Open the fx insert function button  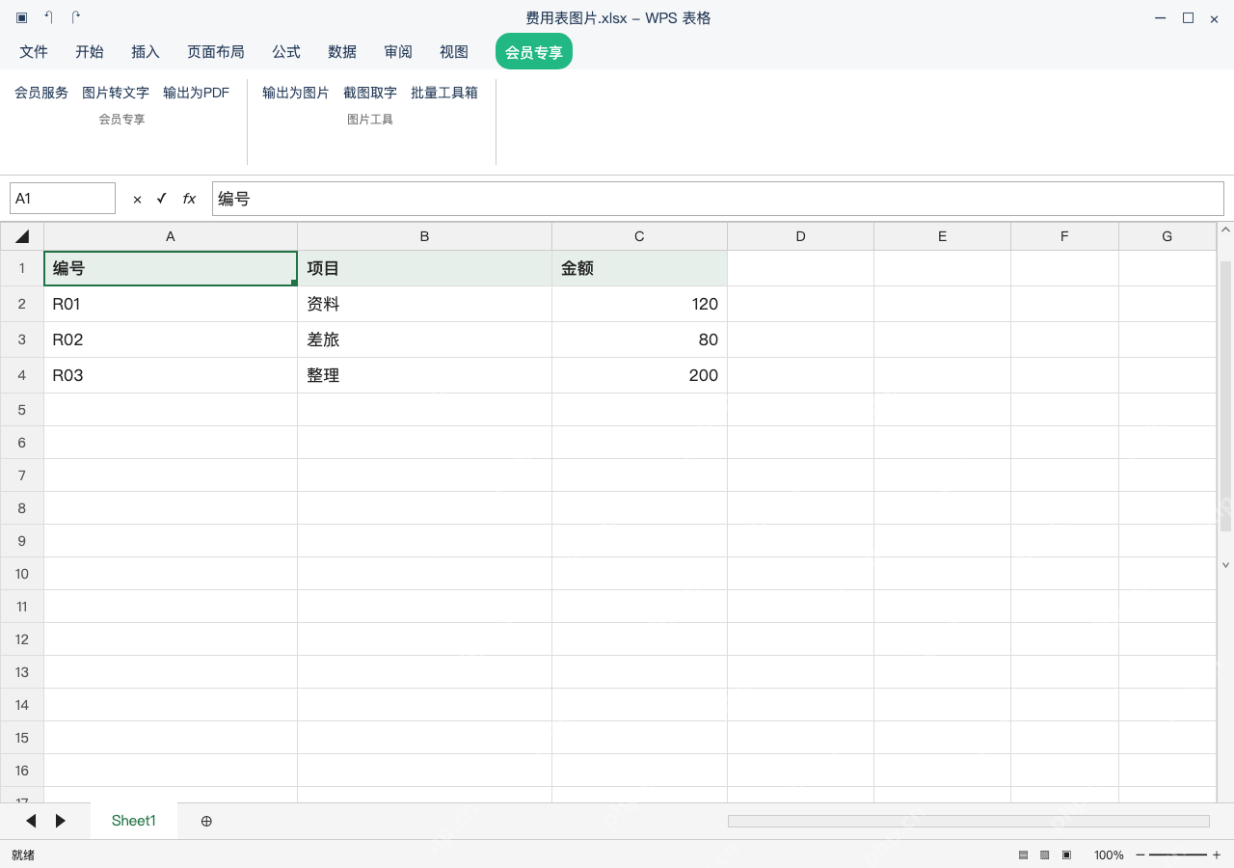point(189,199)
